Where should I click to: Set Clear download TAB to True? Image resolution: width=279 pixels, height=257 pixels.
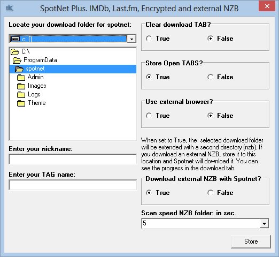coord(149,39)
